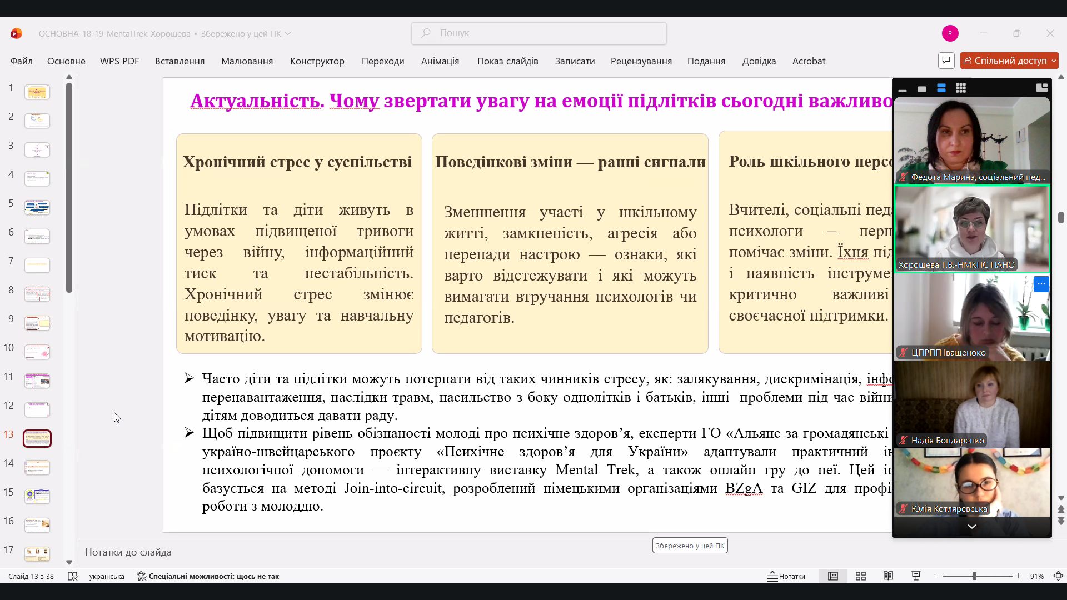
Task: Select slide 9 thumbnail in the panel
Action: [37, 323]
